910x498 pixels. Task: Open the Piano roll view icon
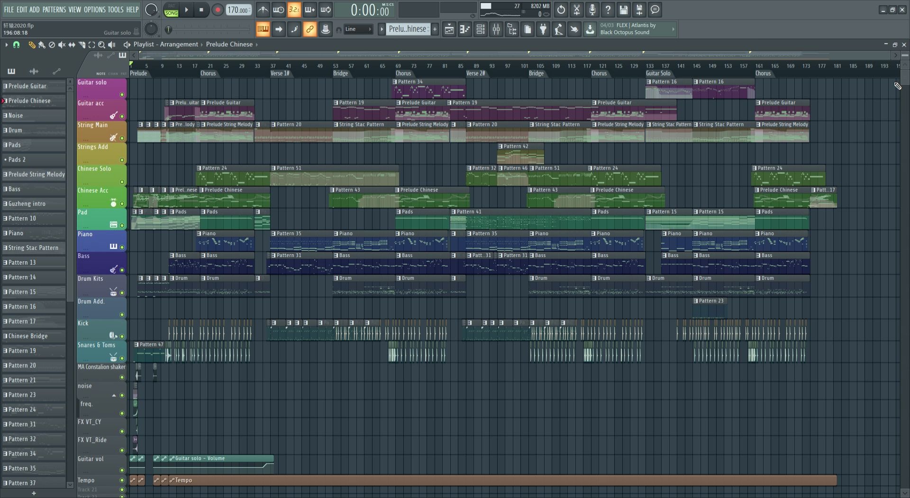[x=464, y=29]
